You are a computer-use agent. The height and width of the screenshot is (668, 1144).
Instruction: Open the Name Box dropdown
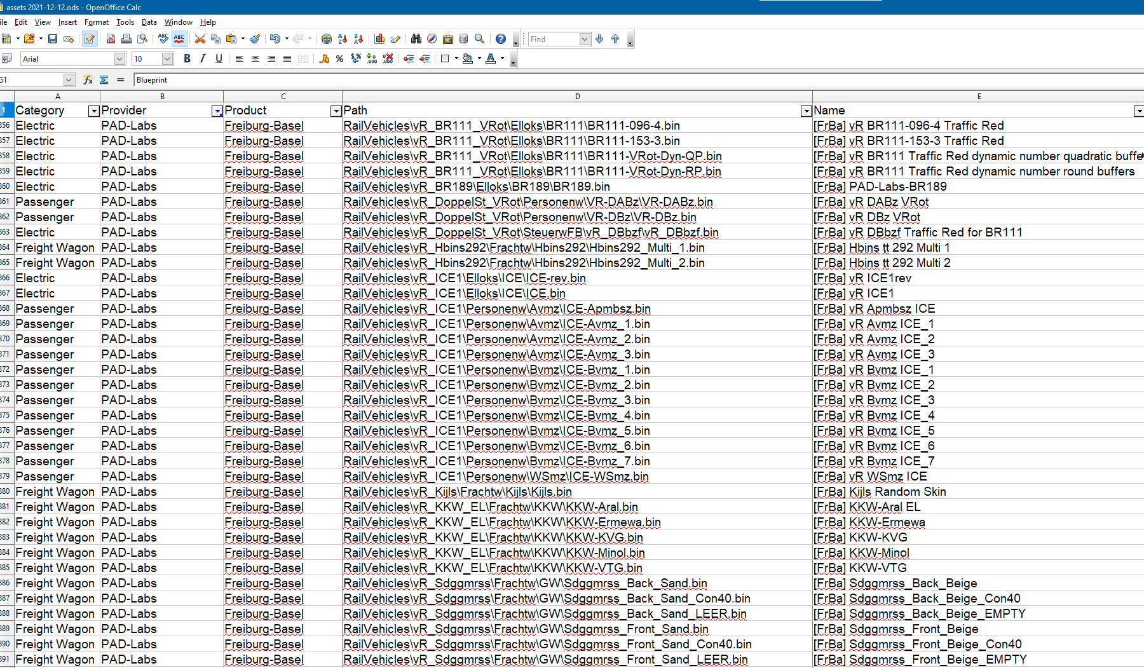click(x=69, y=80)
